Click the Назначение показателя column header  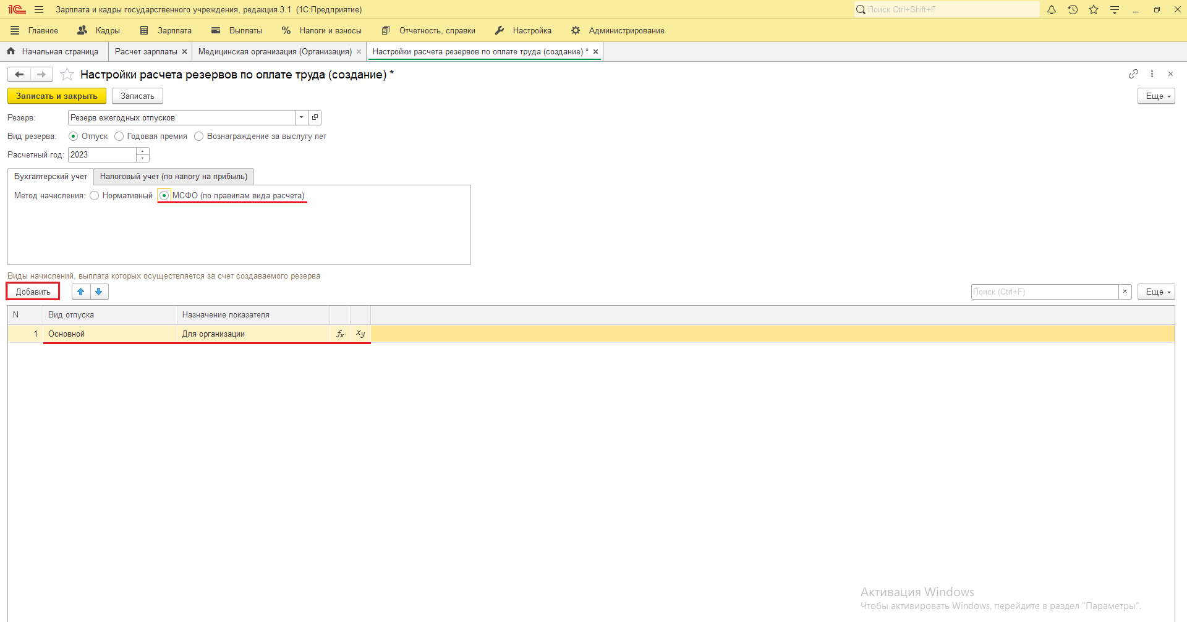253,315
